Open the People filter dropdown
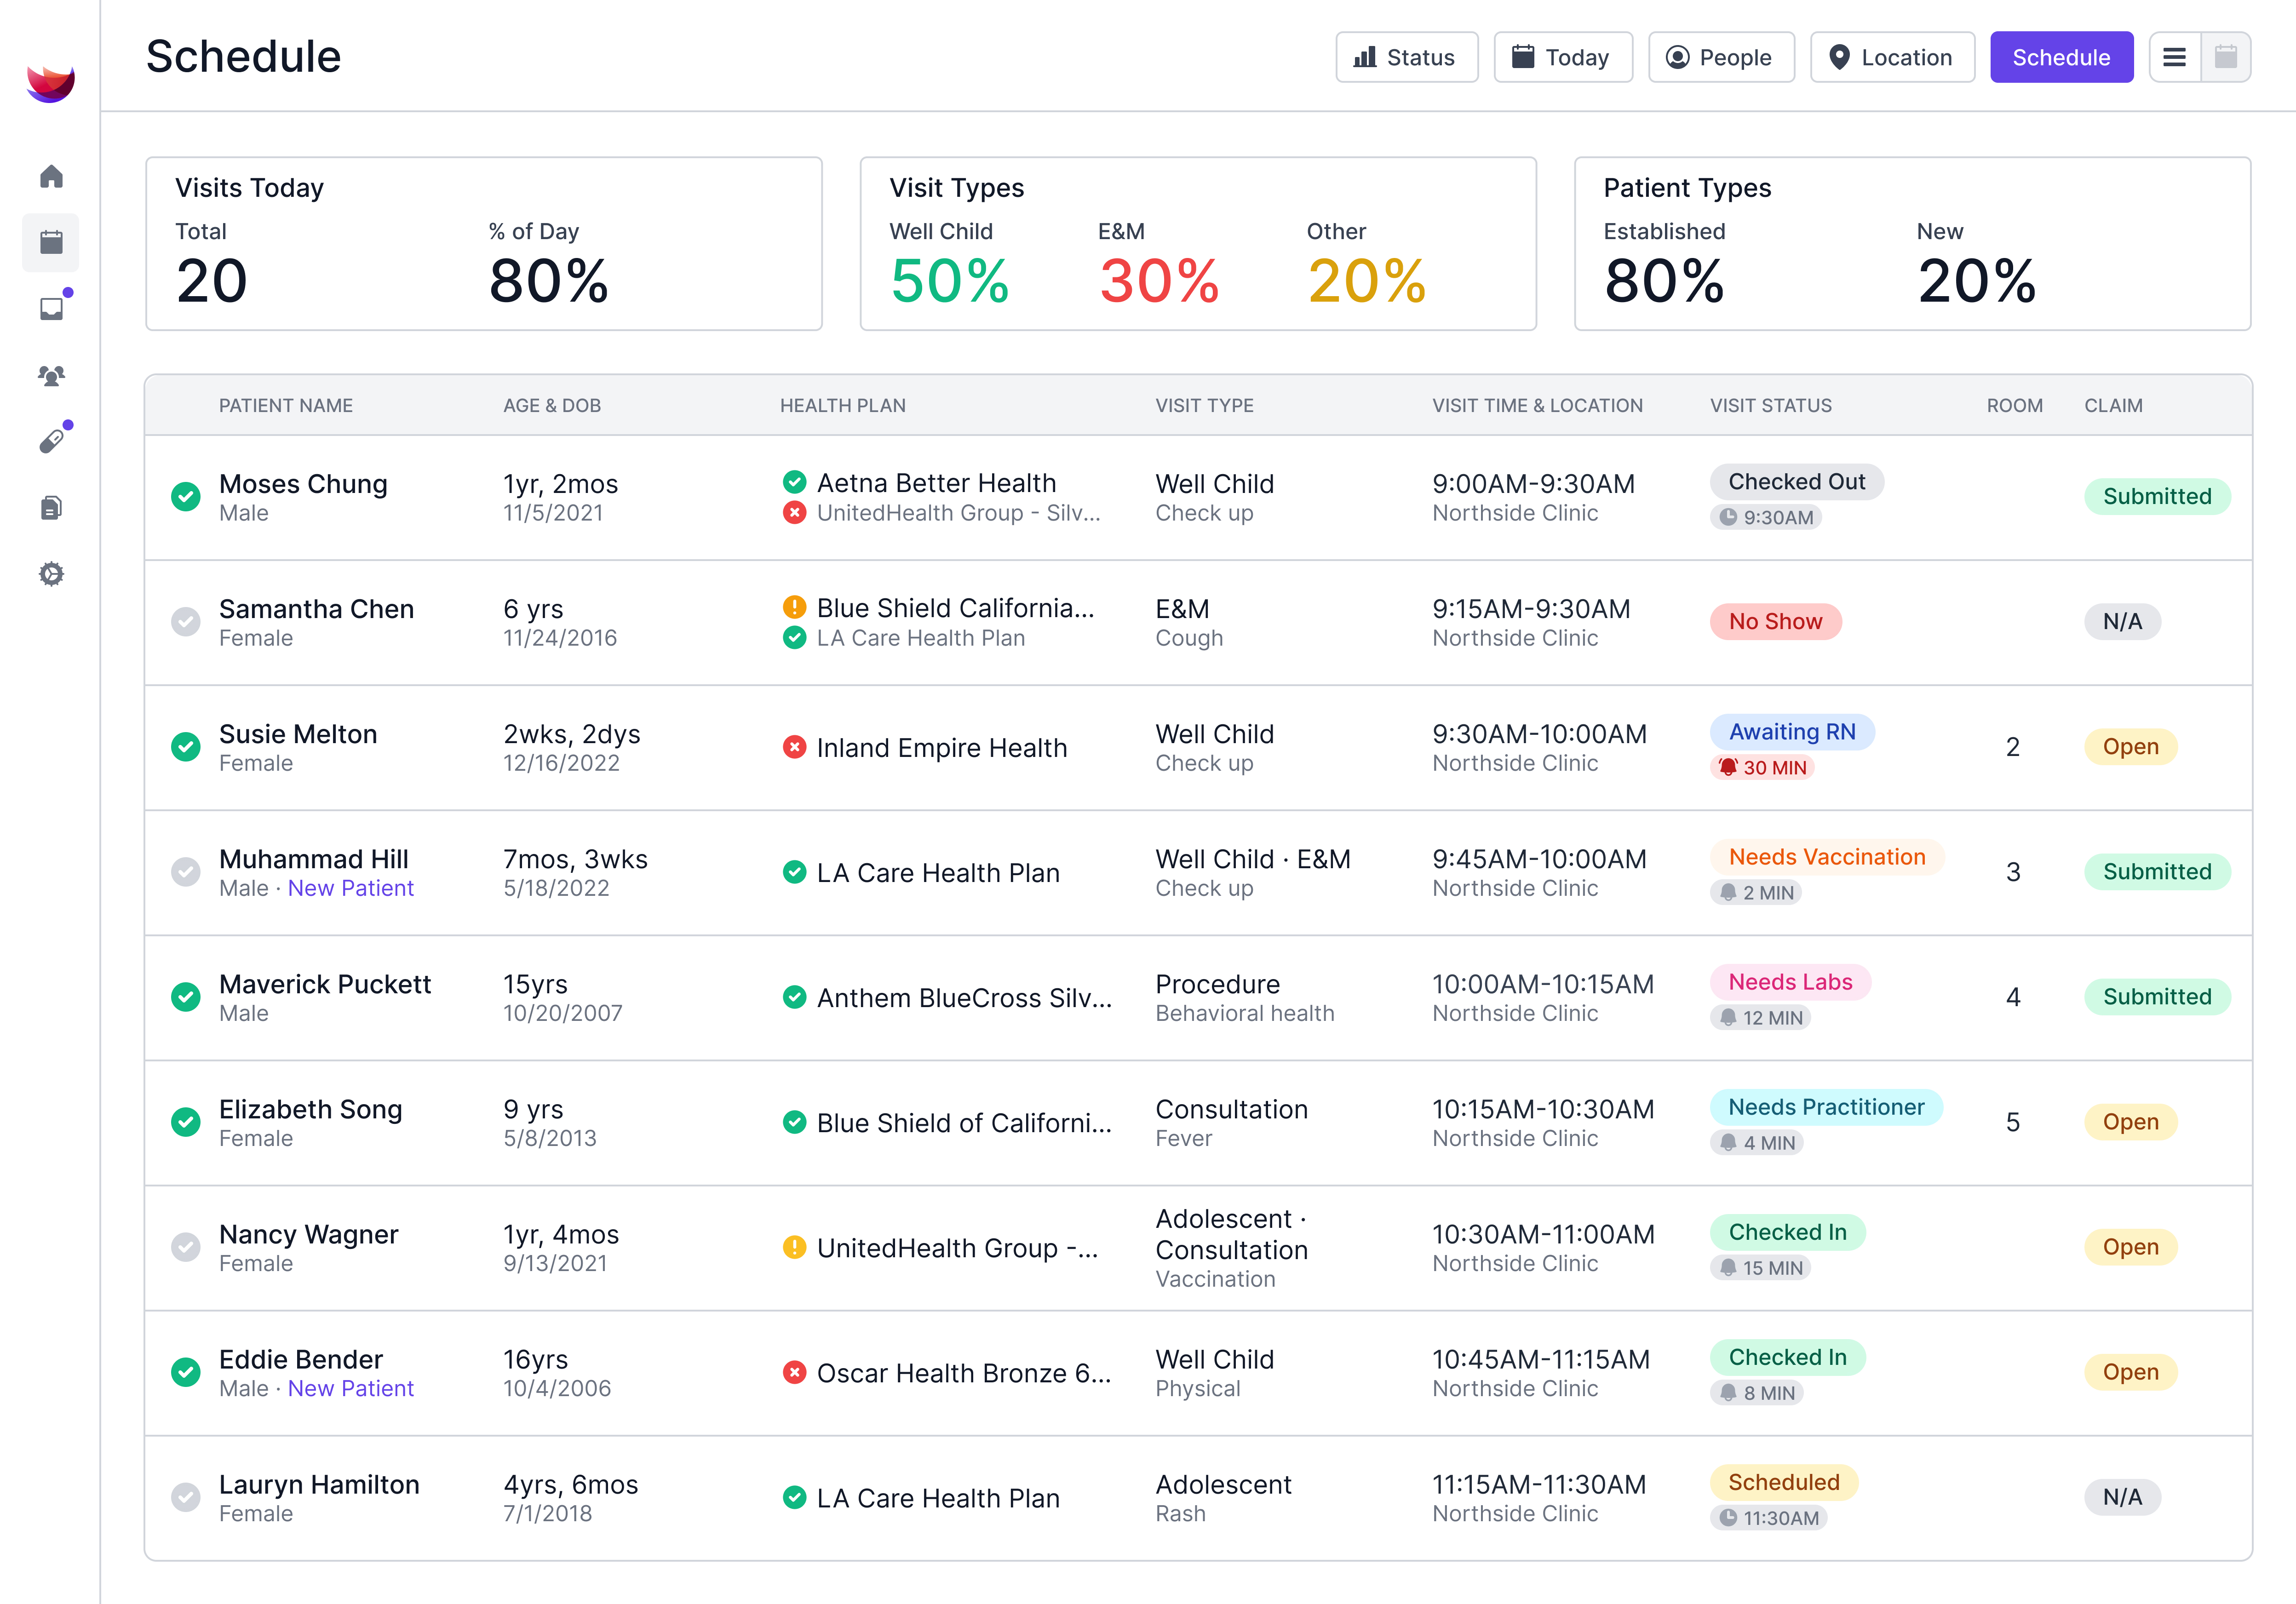This screenshot has height=1604, width=2296. [x=1720, y=57]
